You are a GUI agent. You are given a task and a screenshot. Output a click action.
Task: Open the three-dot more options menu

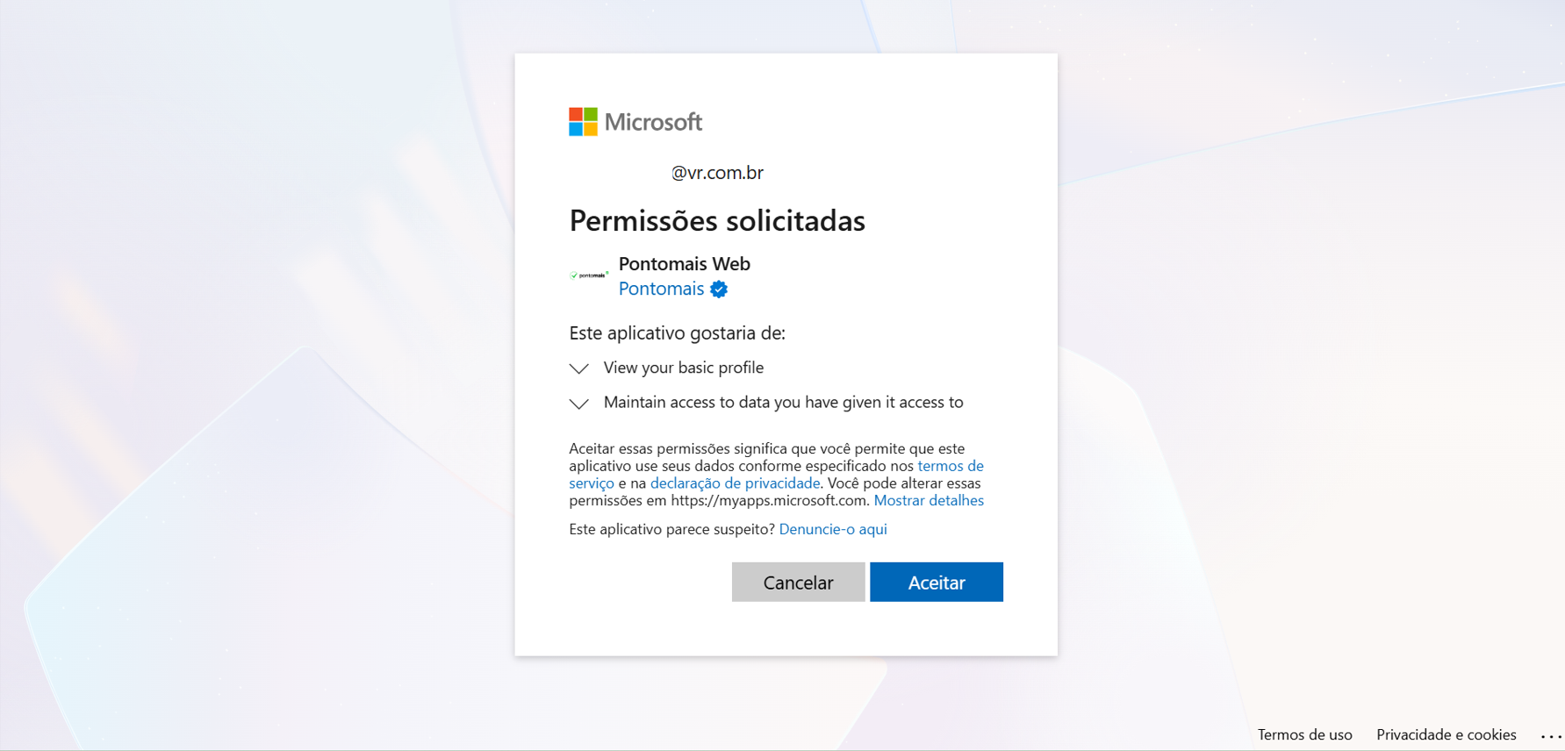(x=1550, y=736)
